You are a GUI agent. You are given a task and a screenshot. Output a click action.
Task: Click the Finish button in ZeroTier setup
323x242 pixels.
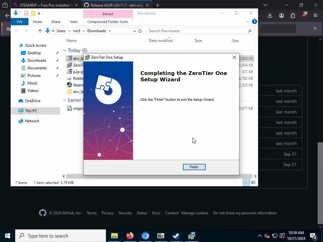pos(194,167)
